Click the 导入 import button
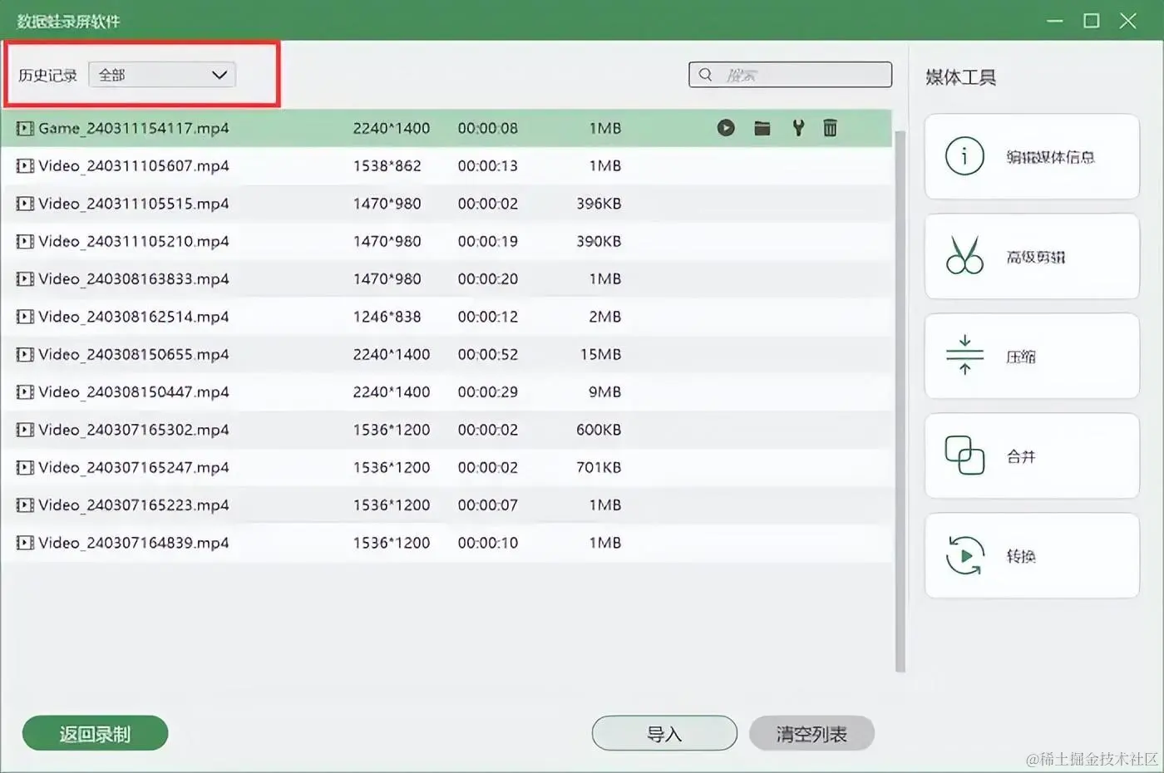1164x773 pixels. (x=664, y=733)
